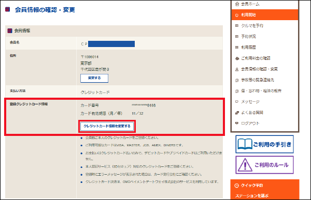The image size is (311, 200).
Task: Click the 会員名 row label
Action: pyautogui.click(x=15, y=42)
